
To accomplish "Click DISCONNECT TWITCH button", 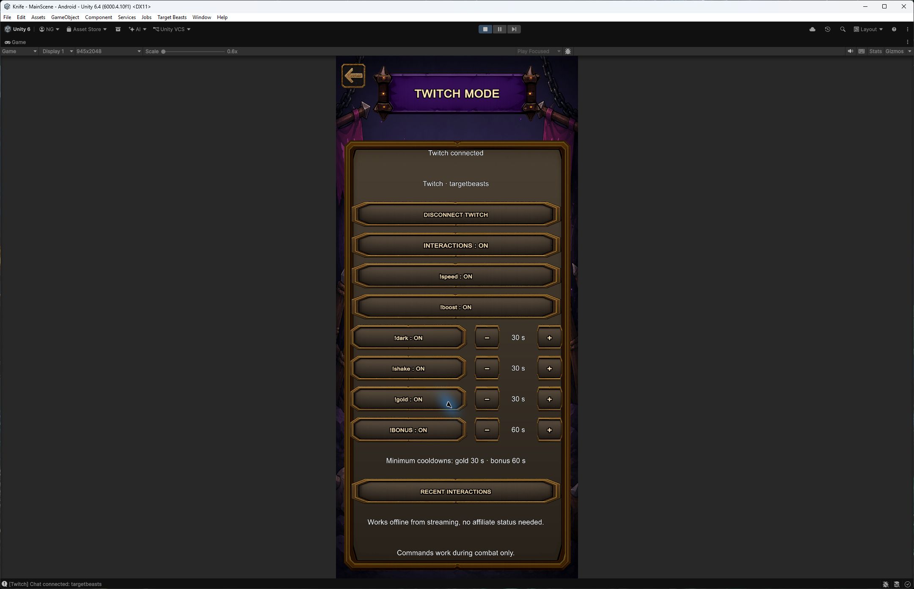I will [x=456, y=215].
